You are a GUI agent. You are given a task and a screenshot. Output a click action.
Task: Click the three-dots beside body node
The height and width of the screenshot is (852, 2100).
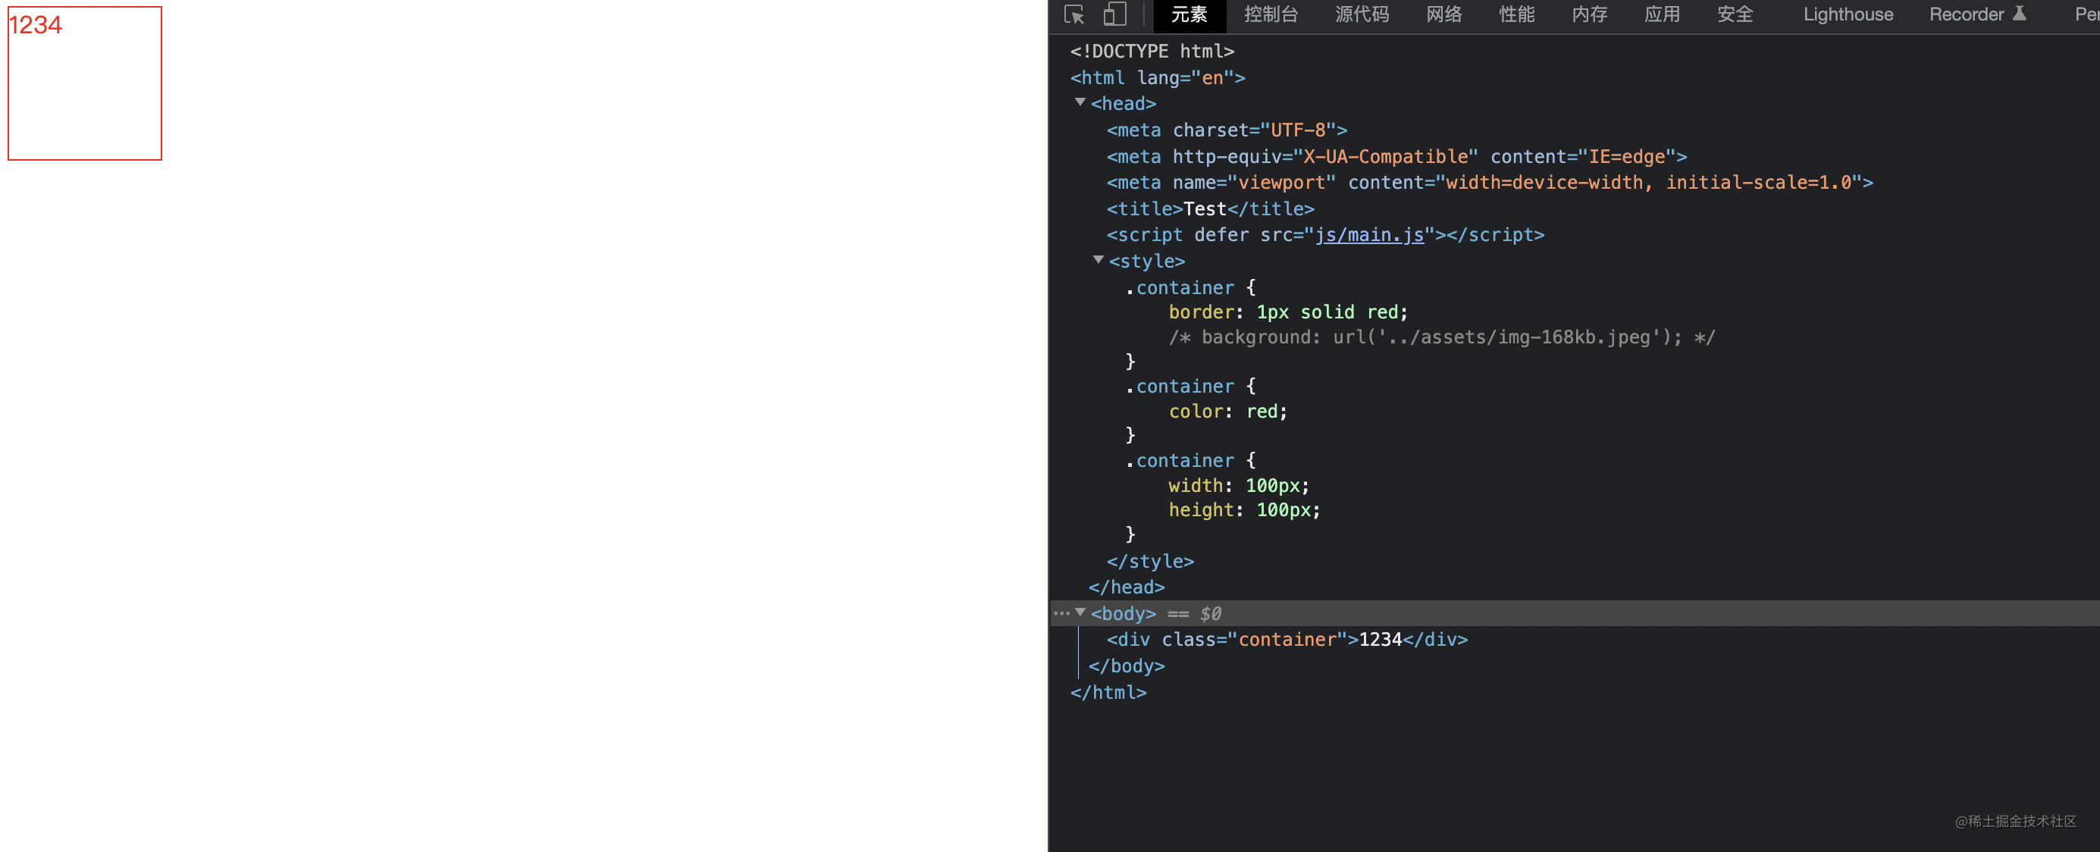click(x=1061, y=613)
